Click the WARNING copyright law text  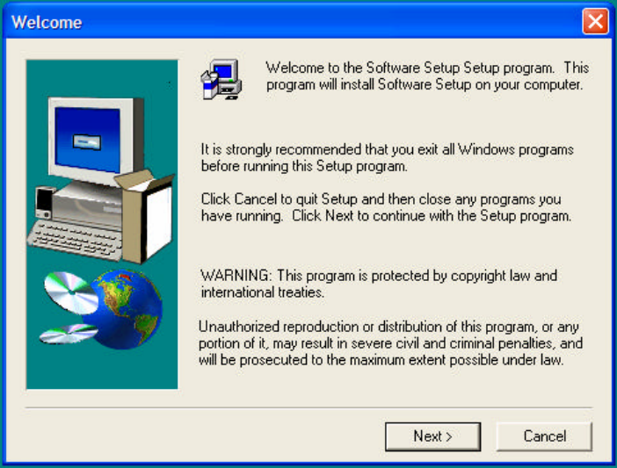(x=379, y=284)
